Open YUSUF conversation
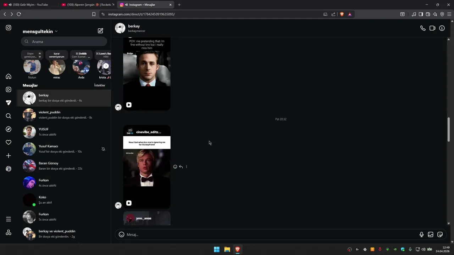The width and height of the screenshot is (454, 255). (64, 132)
